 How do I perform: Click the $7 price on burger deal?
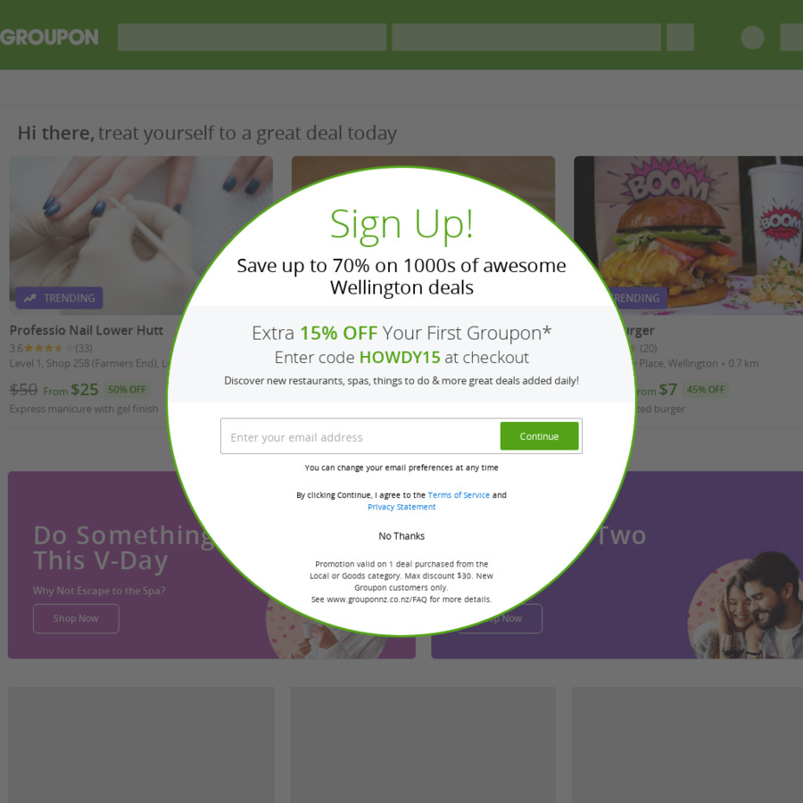pos(667,390)
